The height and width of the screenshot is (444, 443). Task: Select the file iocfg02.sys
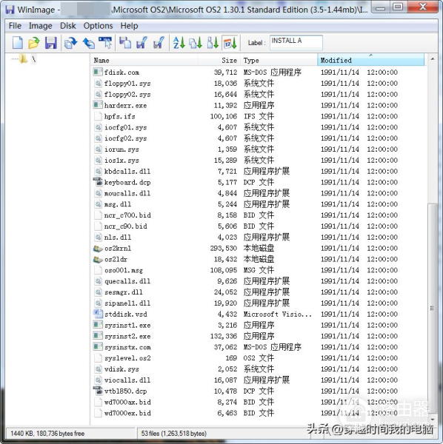tap(125, 138)
